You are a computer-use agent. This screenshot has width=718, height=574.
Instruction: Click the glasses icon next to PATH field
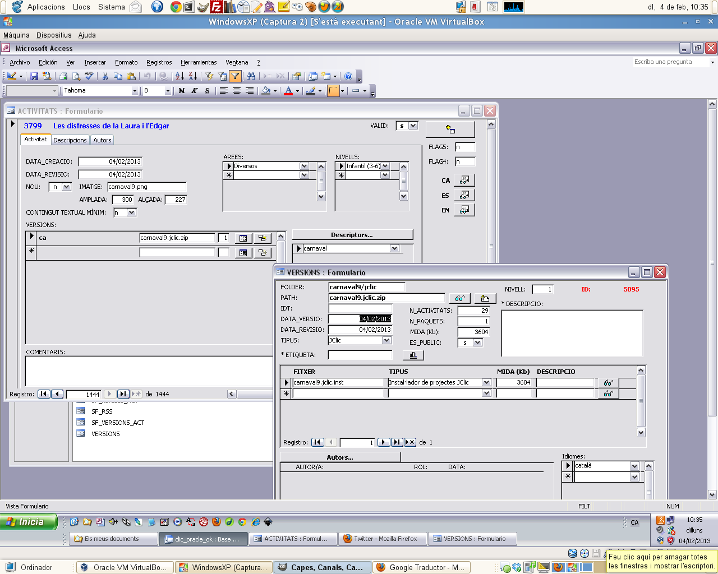(x=459, y=298)
